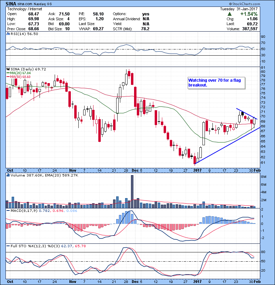Click the Last: label in header
Screen dimensions: 275x285
231,24
